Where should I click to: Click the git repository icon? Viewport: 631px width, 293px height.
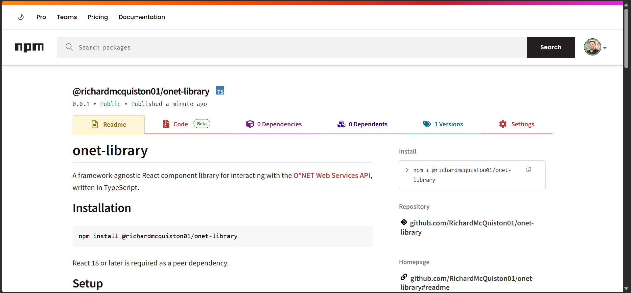tap(404, 222)
